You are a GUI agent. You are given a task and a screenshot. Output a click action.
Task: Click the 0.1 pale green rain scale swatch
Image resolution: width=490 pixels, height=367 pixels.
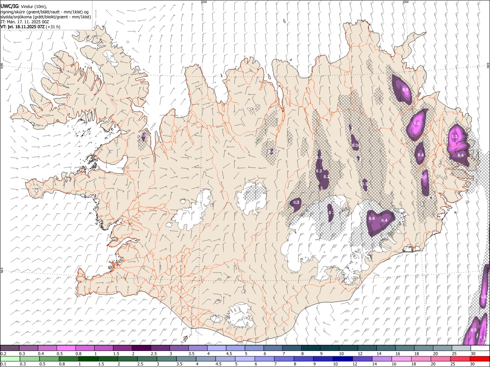click(x=10, y=359)
